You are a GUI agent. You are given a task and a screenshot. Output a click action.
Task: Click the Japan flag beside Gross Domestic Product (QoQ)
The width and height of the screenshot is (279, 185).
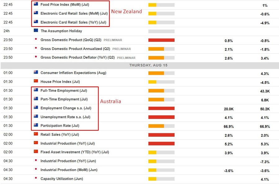pos(37,40)
